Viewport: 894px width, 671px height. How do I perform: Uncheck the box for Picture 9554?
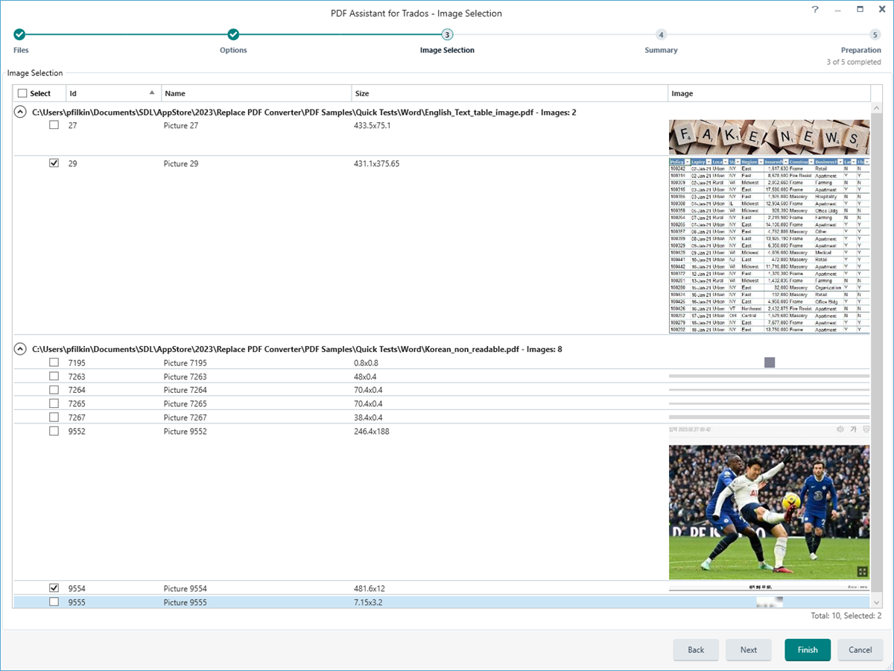(x=54, y=588)
